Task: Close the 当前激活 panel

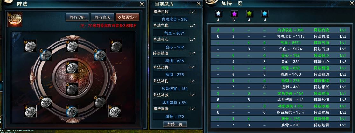Action: point(198,3)
